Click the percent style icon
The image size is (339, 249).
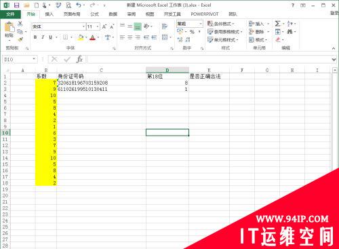192,32
